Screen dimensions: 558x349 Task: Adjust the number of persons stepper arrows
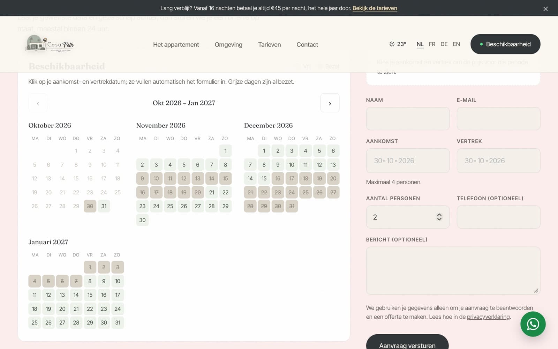[439, 217]
